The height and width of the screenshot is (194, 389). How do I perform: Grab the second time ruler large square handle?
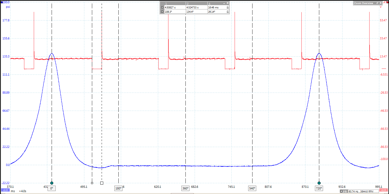click(x=102, y=183)
